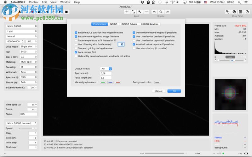Enable Suspend guiding during download

[x=76, y=48]
